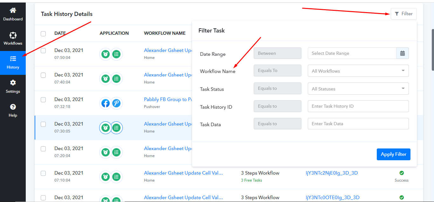Click the Task History Details heading
This screenshot has width=434, height=202.
(67, 14)
